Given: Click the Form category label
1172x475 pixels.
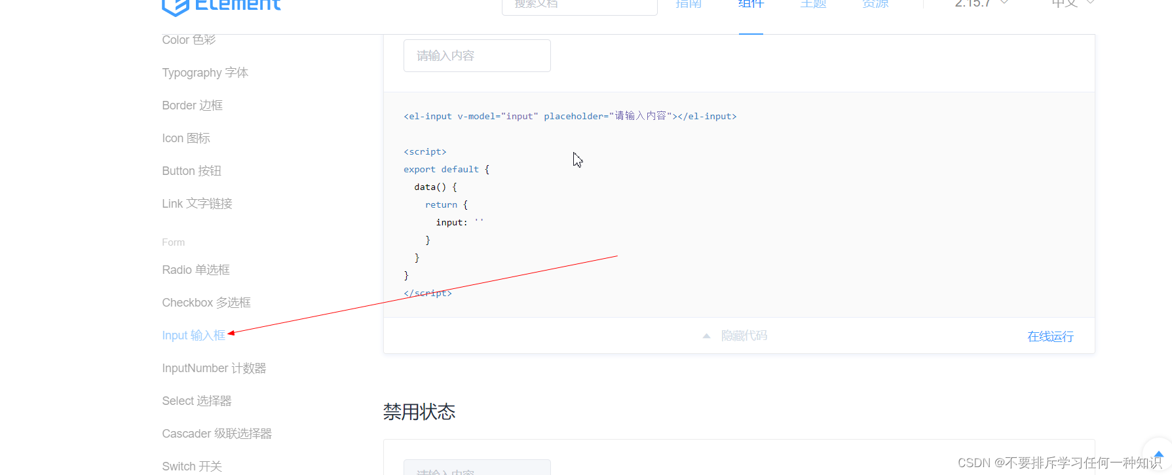Looking at the screenshot, I should [174, 242].
